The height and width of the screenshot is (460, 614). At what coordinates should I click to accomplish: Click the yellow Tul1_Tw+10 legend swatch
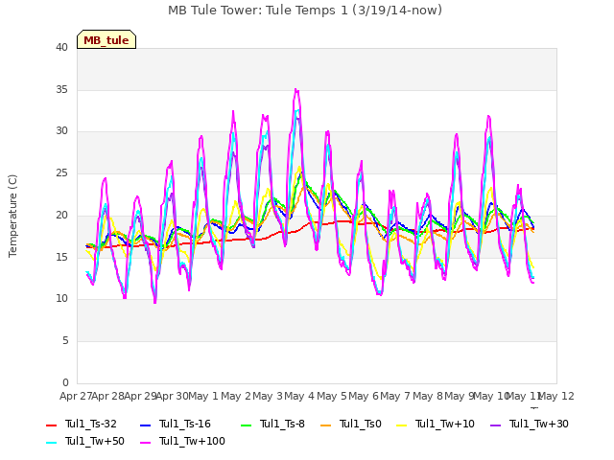[401, 425]
